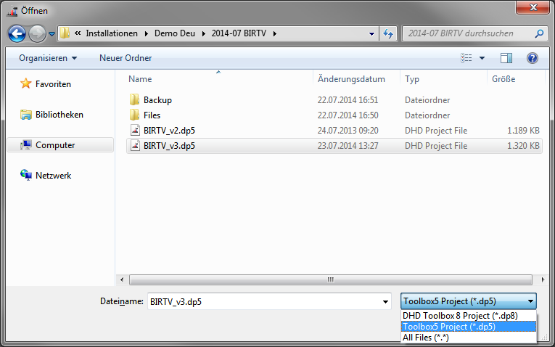The image size is (555, 347).
Task: Expand the arrow after Demo Deu breadcrumb
Action: [204, 33]
